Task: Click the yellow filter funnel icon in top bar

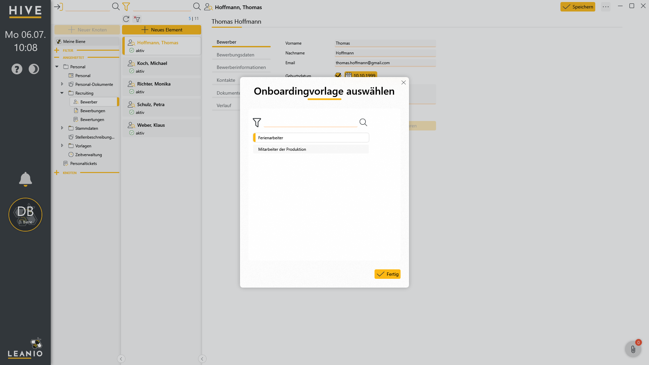Action: click(x=126, y=7)
